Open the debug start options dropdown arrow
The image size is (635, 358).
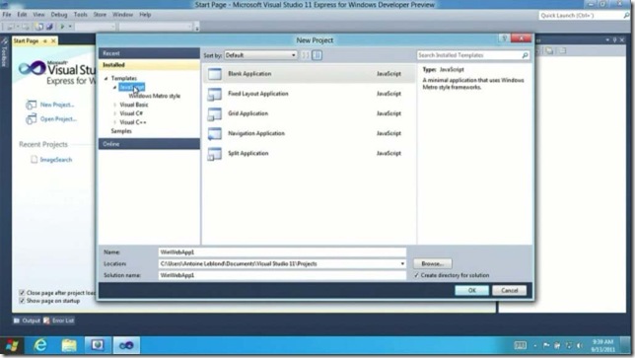pos(70,27)
